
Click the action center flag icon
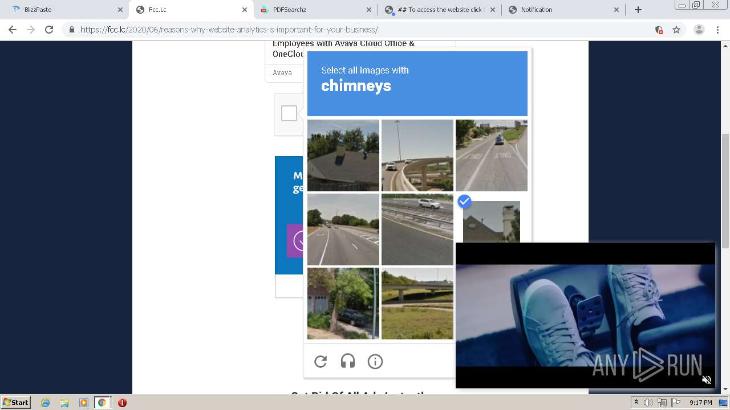pos(675,403)
